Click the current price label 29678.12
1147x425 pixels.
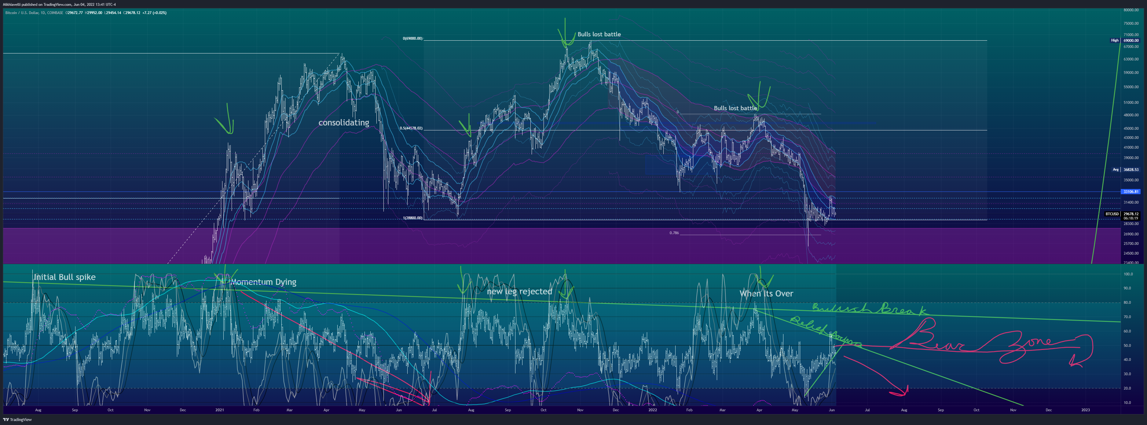point(1131,214)
